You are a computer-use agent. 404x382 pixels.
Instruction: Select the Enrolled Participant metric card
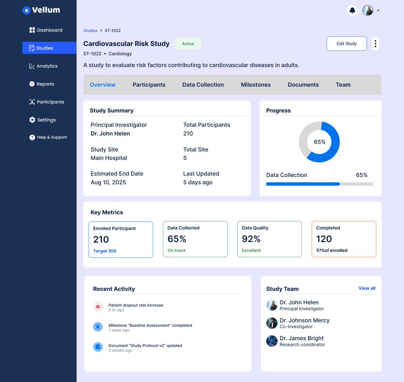(x=121, y=239)
